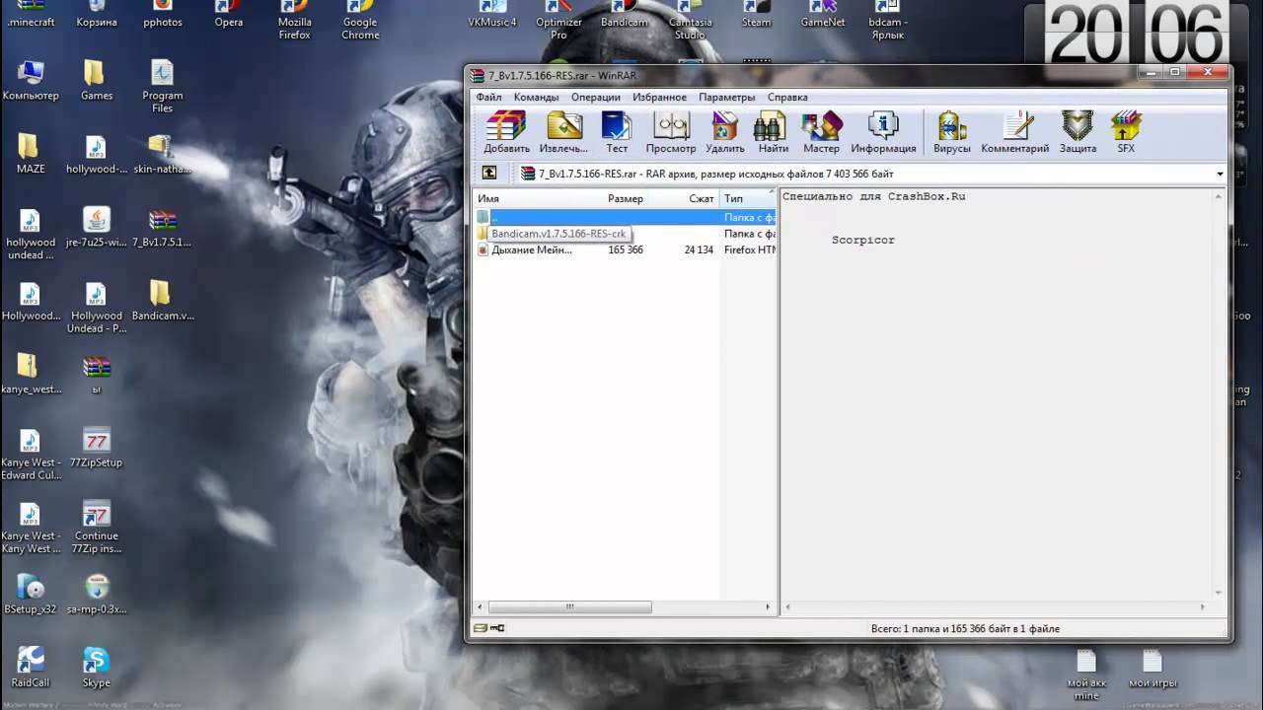Image resolution: width=1263 pixels, height=710 pixels.
Task: Select the Bandicam desktop shortcut
Action: (x=624, y=15)
